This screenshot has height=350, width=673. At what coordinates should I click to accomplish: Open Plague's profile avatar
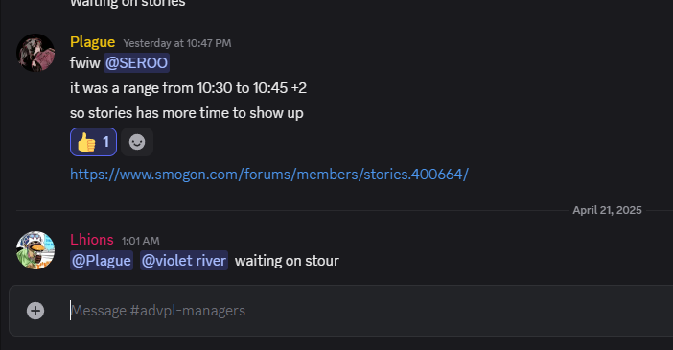point(35,53)
